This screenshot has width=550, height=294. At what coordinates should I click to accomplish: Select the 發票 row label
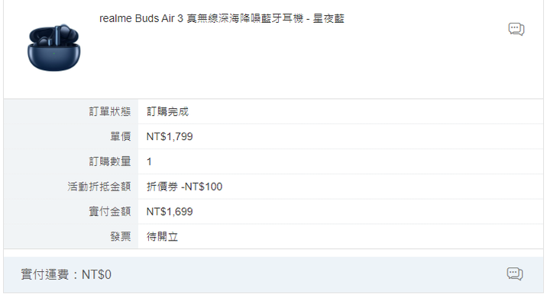click(x=121, y=237)
